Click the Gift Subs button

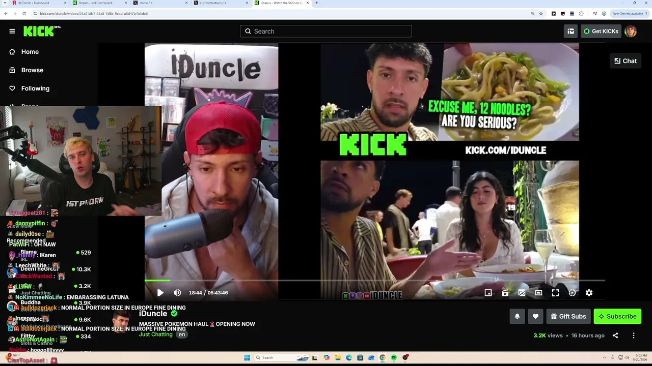(568, 316)
